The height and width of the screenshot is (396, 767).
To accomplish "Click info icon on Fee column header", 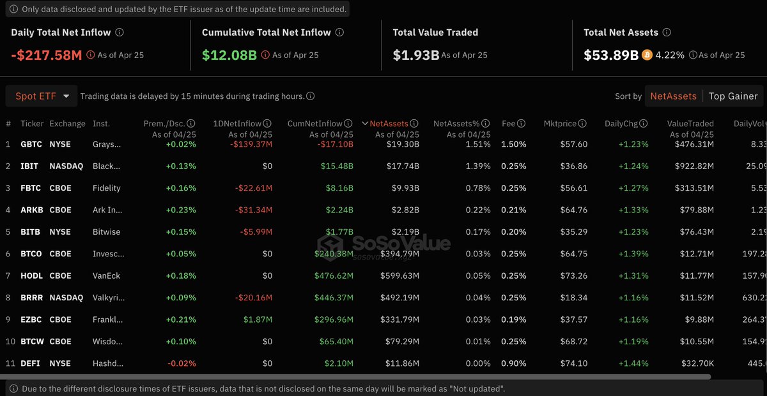I will coord(522,124).
